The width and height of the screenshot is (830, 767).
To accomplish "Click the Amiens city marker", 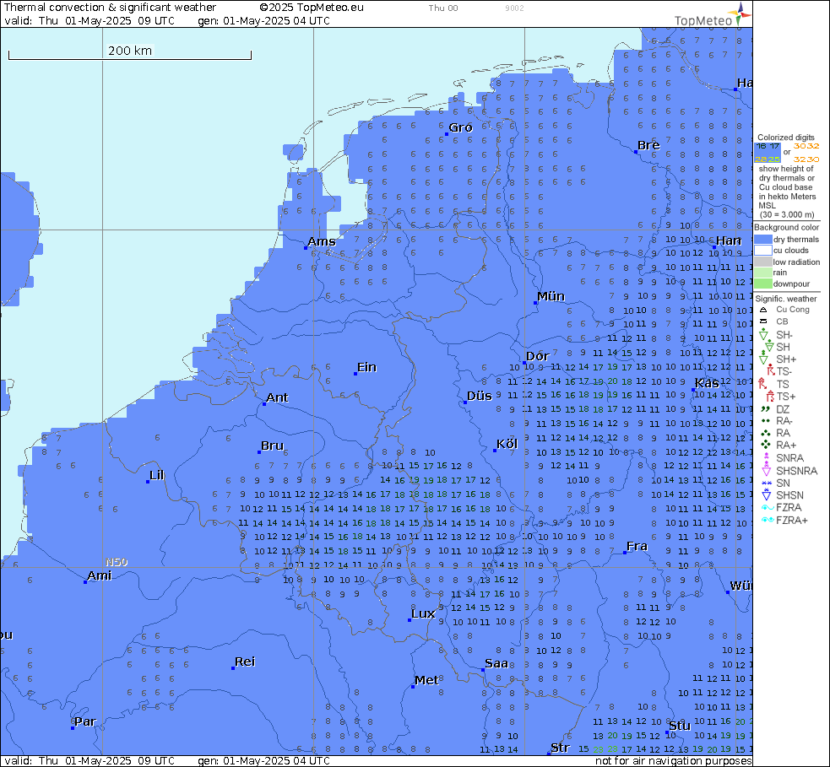I will click(85, 582).
